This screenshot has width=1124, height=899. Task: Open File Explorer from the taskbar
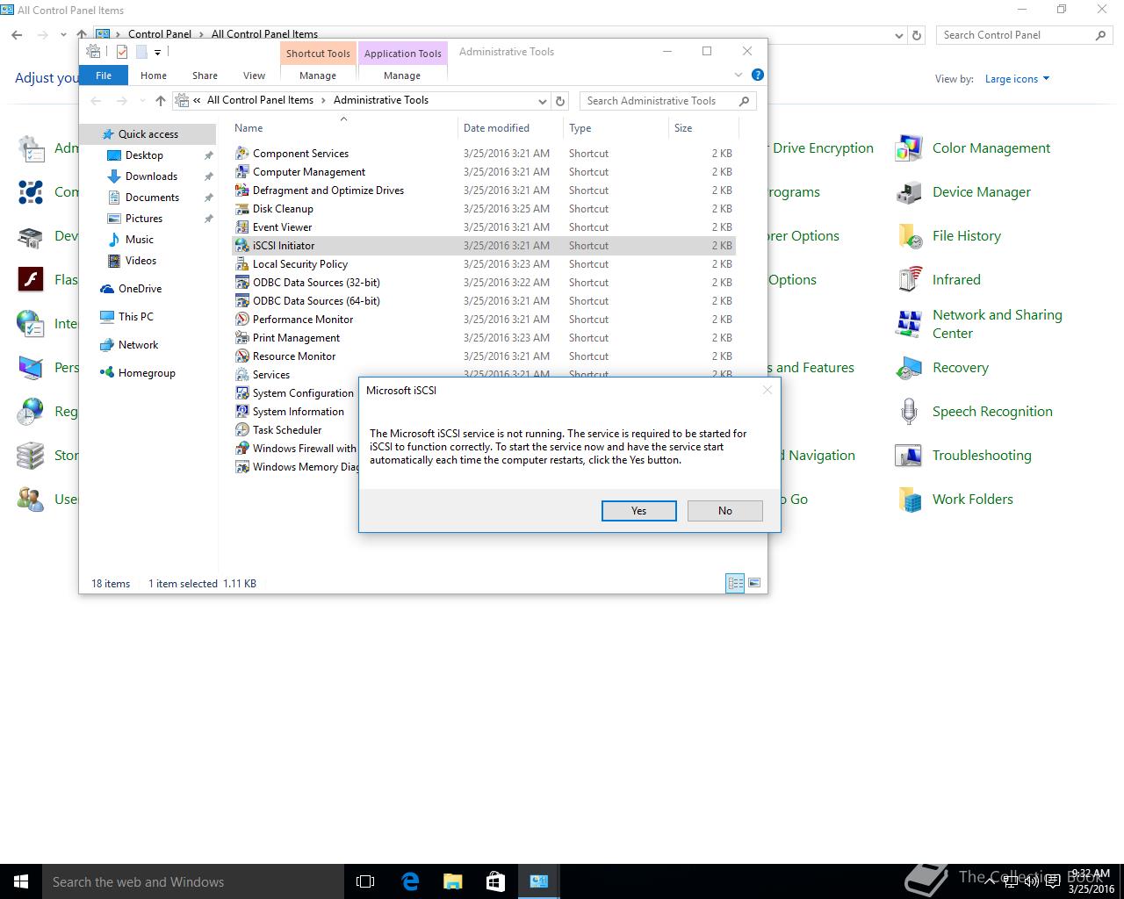click(x=453, y=881)
